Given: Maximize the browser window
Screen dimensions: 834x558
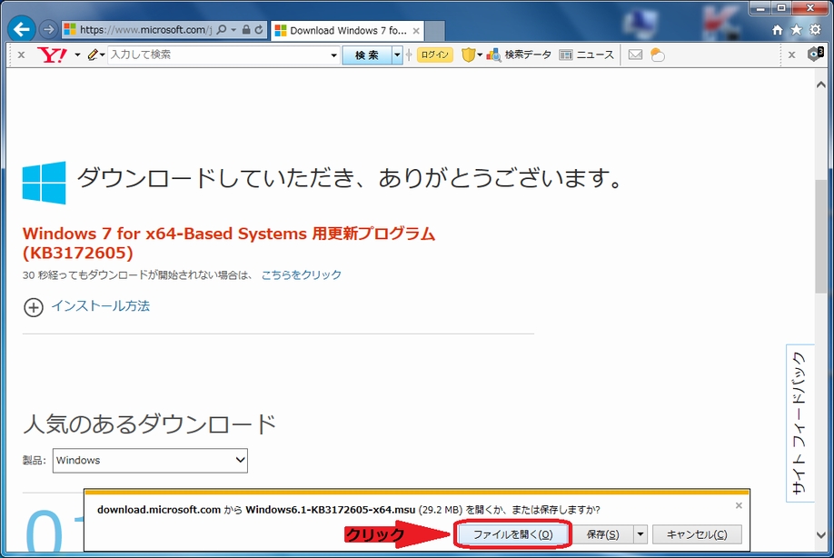Looking at the screenshot, I should [781, 8].
